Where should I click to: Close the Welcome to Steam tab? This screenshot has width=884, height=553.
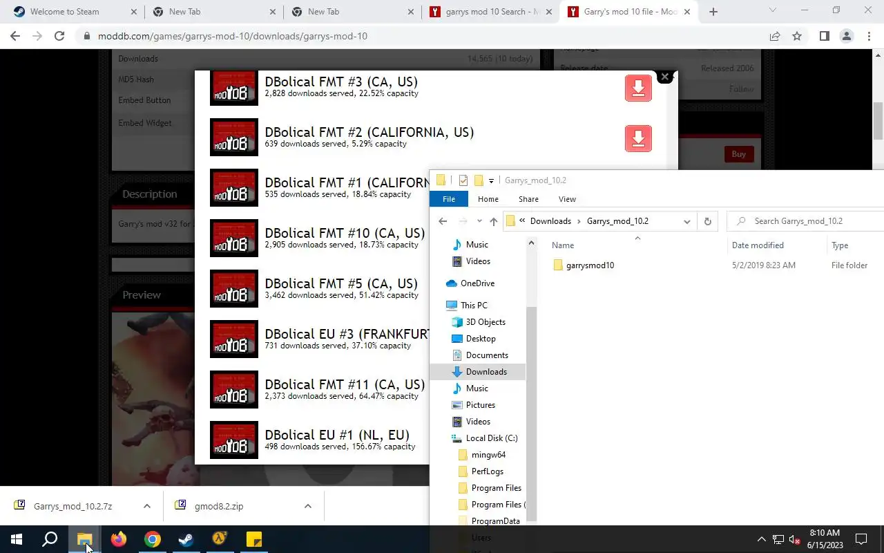133,12
